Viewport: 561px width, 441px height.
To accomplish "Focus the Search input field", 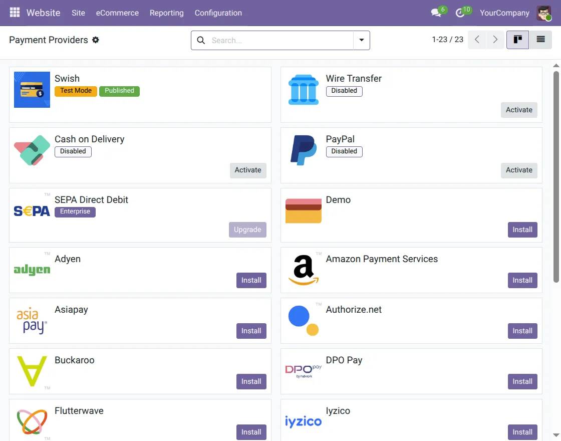I will [281, 41].
